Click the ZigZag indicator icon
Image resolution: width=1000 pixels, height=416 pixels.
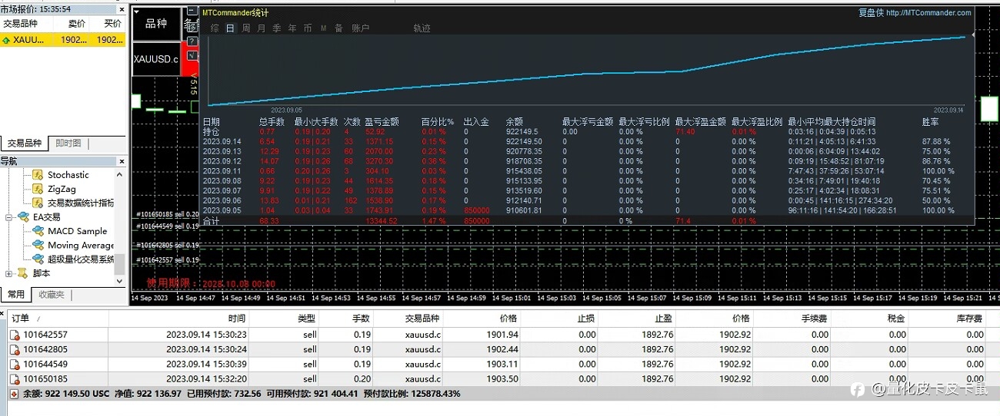pyautogui.click(x=38, y=189)
